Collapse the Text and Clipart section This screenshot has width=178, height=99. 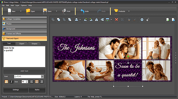[24, 38]
